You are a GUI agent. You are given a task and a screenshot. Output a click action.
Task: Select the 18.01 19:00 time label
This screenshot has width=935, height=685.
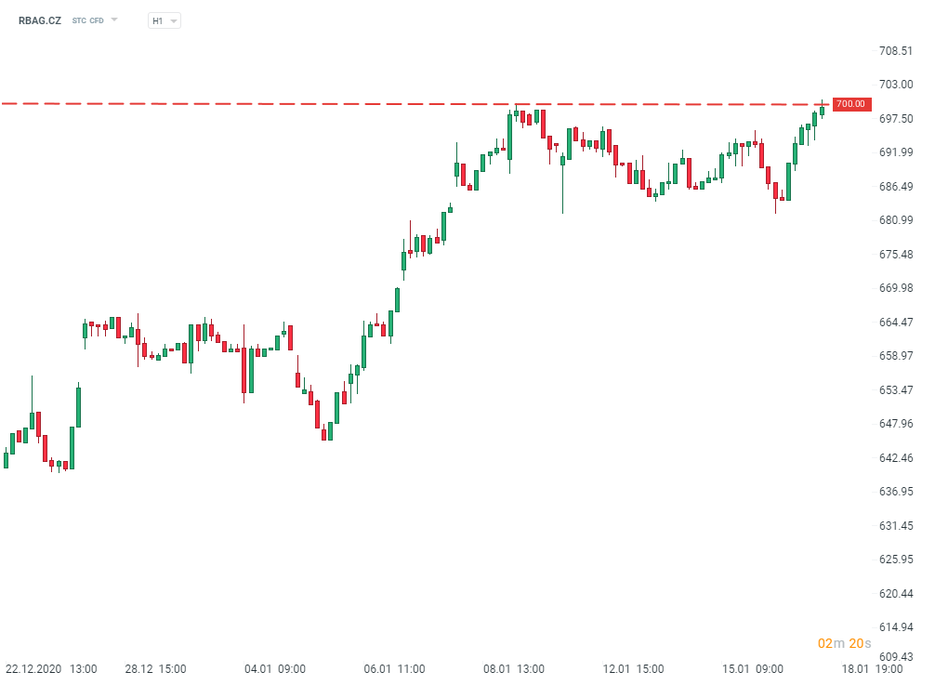click(x=872, y=668)
